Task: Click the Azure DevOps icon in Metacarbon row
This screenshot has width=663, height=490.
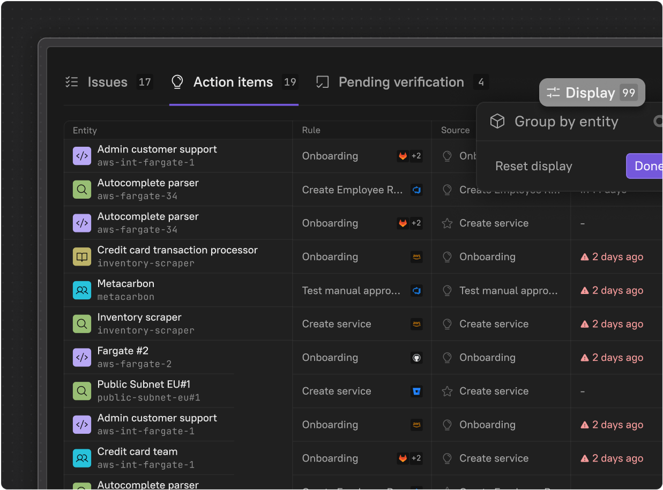Action: [416, 291]
